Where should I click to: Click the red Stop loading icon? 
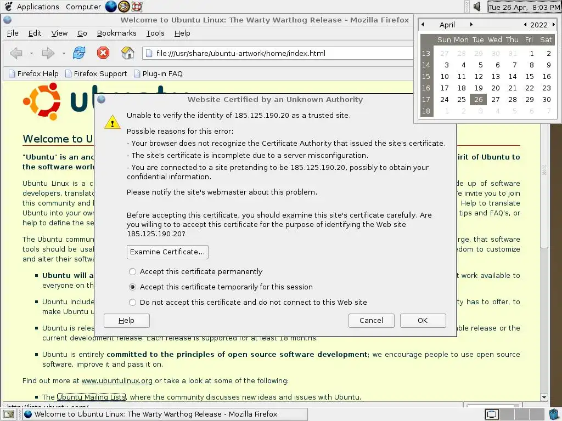tap(103, 53)
